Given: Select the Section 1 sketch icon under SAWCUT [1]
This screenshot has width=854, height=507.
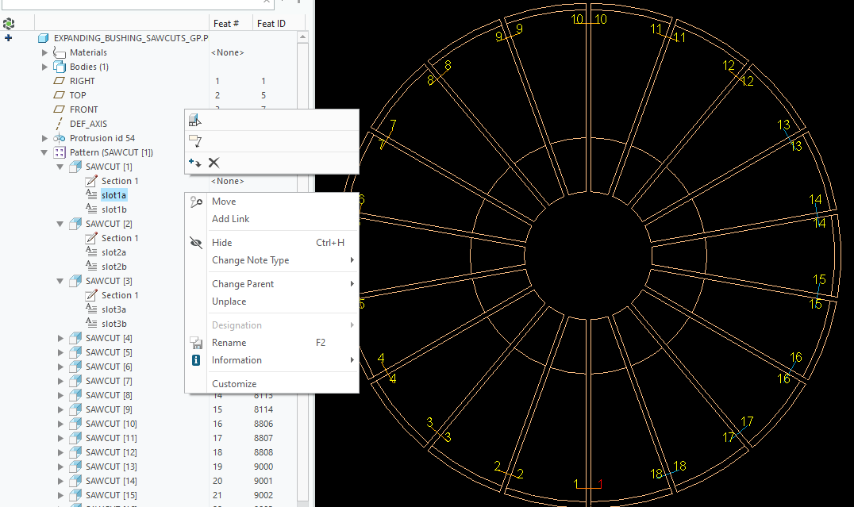Looking at the screenshot, I should (x=90, y=180).
